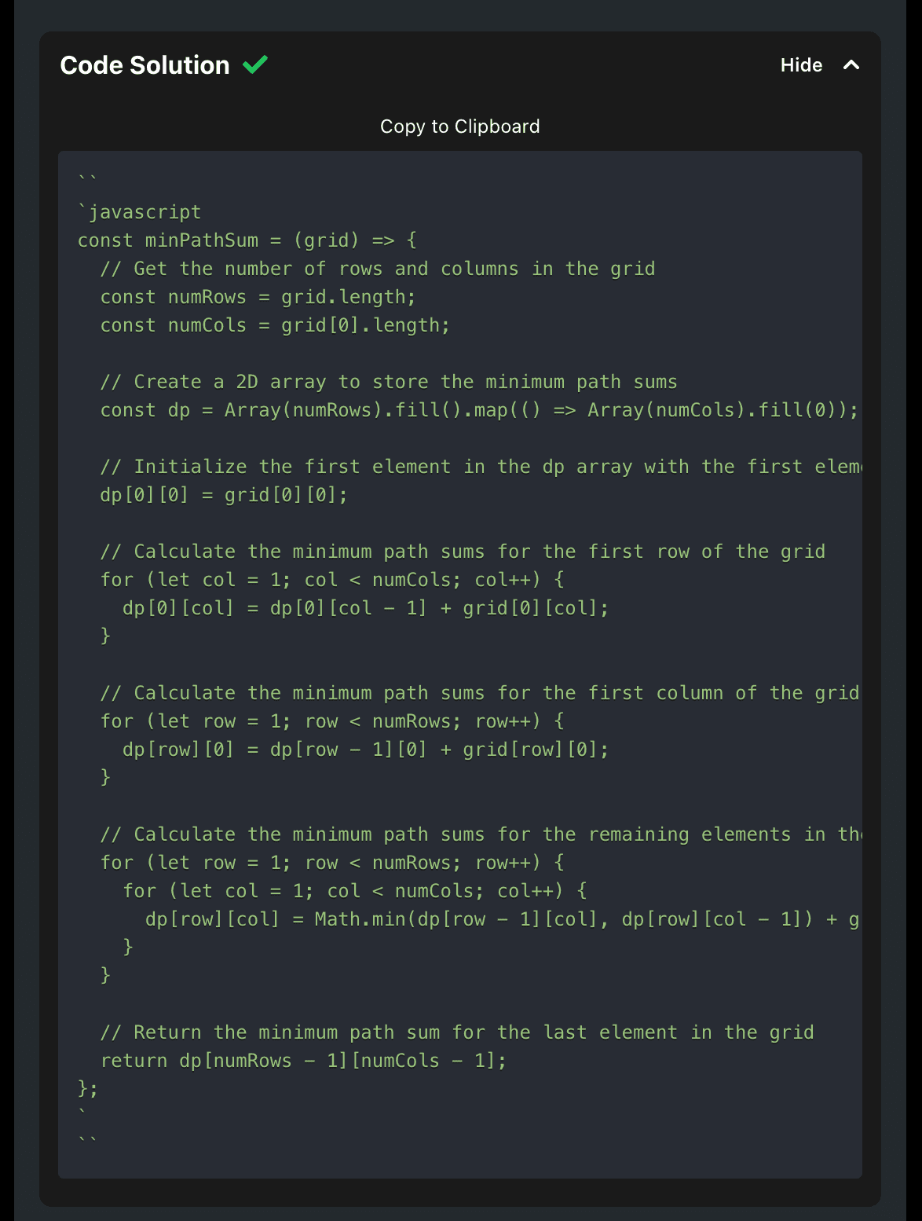The height and width of the screenshot is (1221, 922).
Task: Collapse the solution using the up chevron
Action: (851, 65)
